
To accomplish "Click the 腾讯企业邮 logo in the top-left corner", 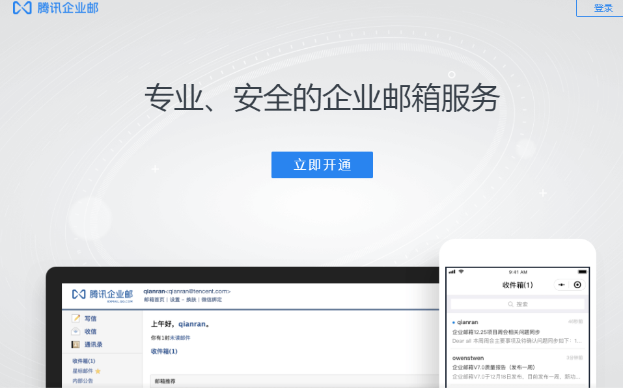I will 55,8.
